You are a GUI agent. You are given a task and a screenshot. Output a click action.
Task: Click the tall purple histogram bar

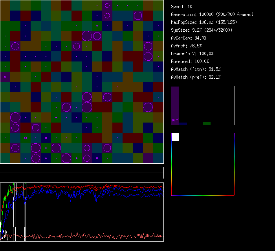(x=175, y=105)
